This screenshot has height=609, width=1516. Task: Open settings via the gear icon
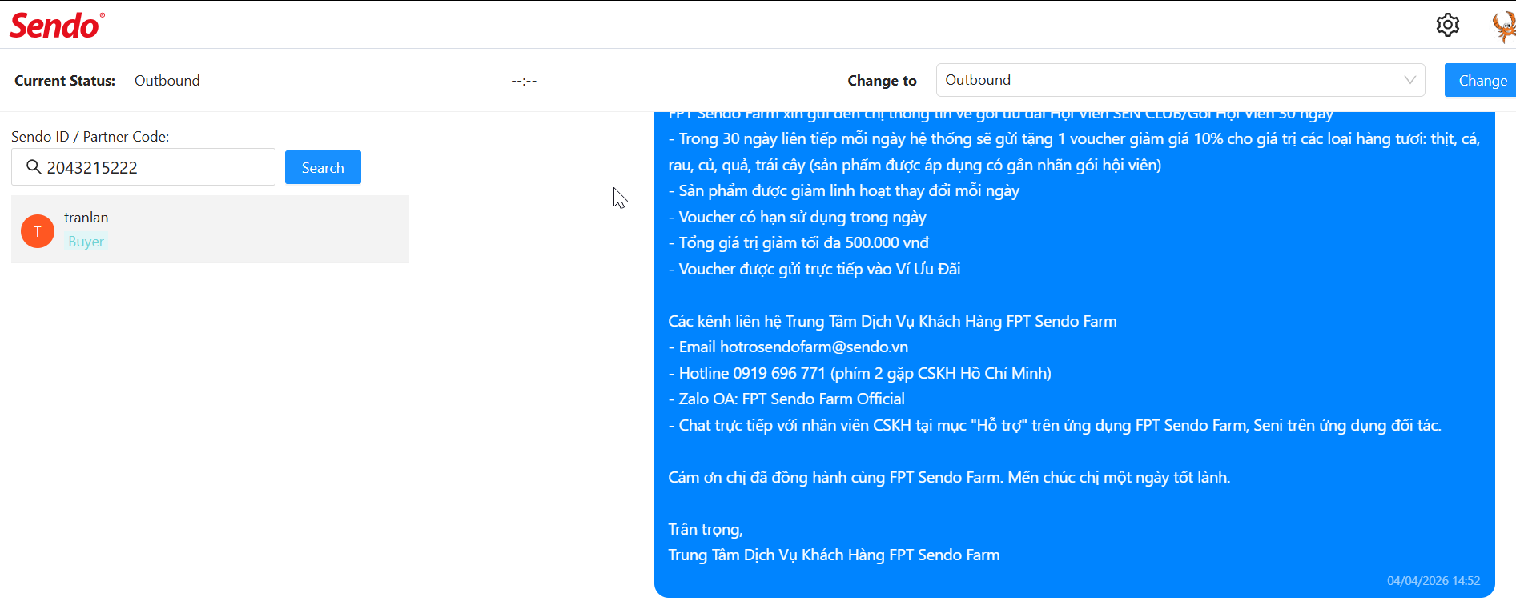pos(1447,25)
